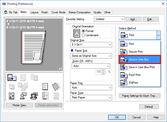The height and width of the screenshot is (122, 167).
Task: Select Landscape orientation radio button
Action: pyautogui.click(x=83, y=35)
